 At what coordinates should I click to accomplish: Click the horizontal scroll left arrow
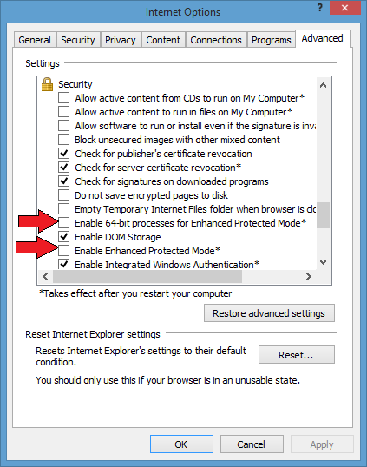(x=45, y=276)
